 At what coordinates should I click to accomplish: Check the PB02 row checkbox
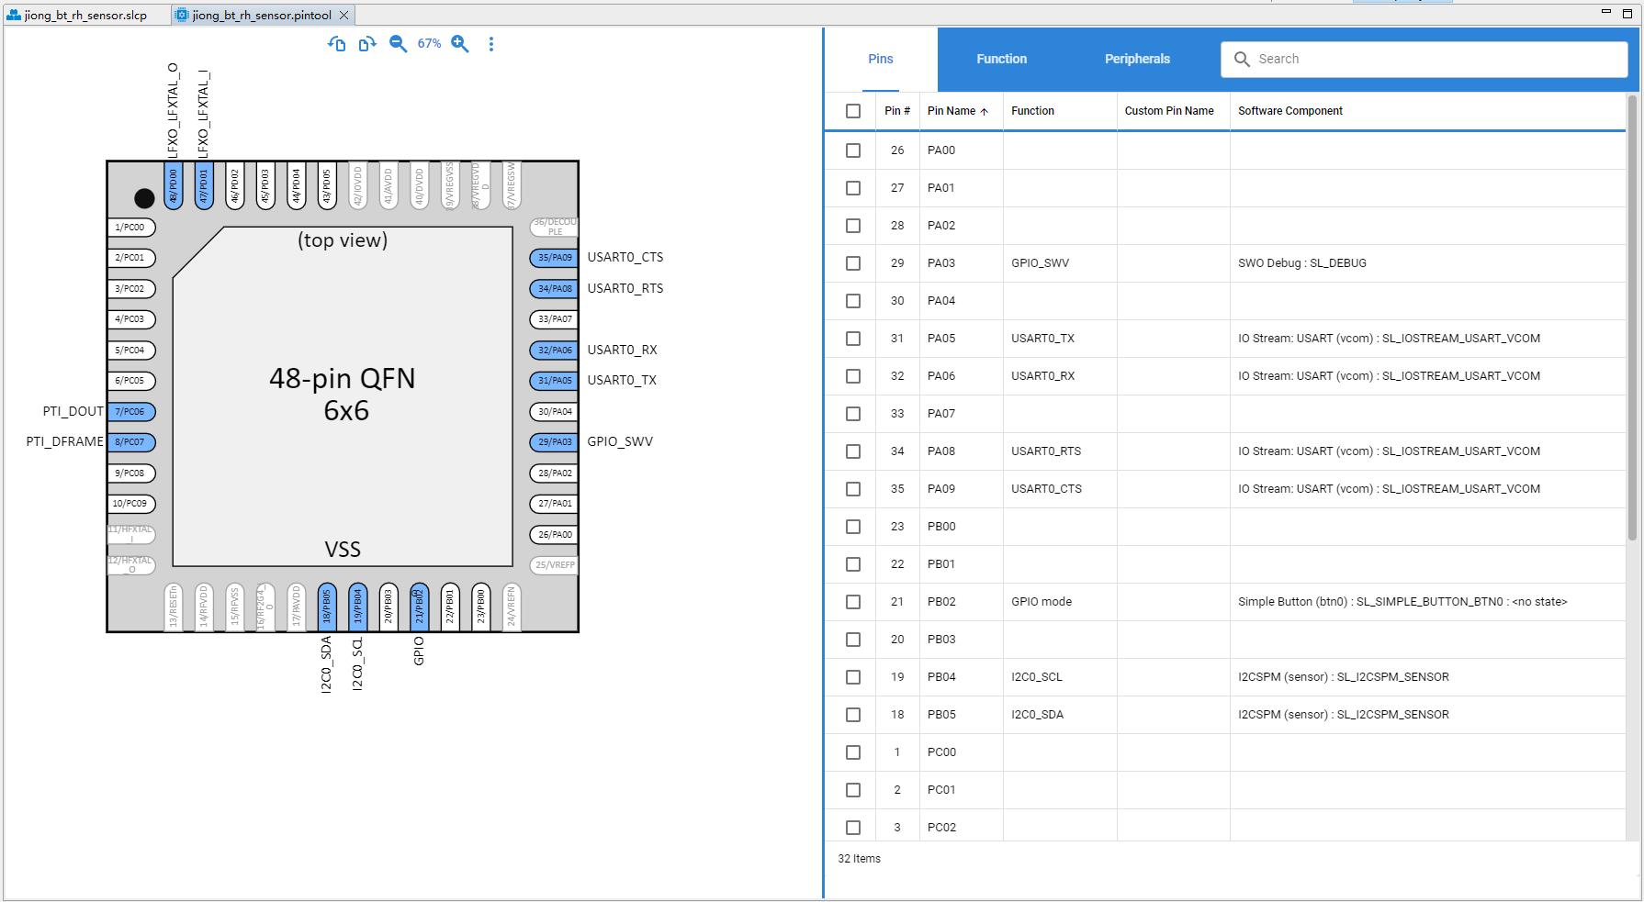(853, 602)
